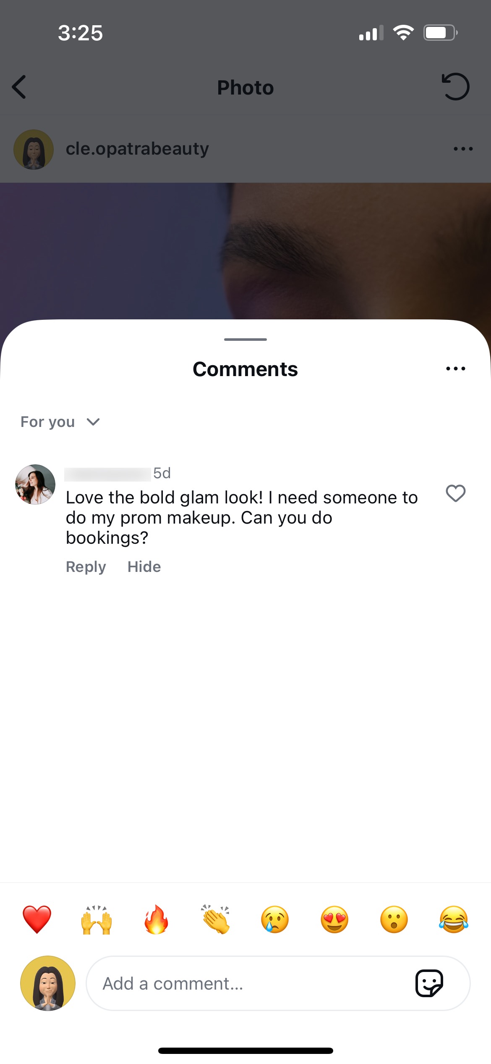Insert the heart-eyes emoji
This screenshot has height=1064, width=491.
[x=334, y=919]
